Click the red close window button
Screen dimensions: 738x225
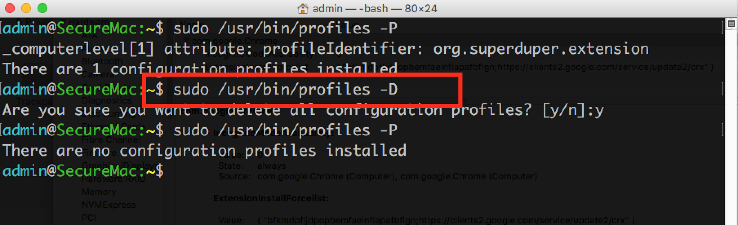pos(9,8)
